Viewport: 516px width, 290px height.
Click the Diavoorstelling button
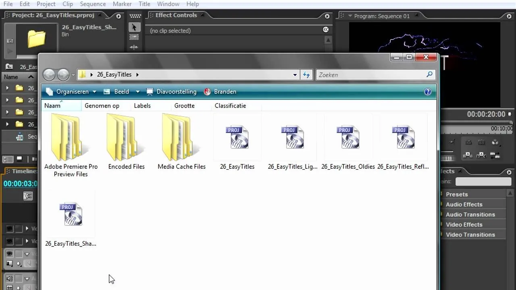(x=171, y=92)
